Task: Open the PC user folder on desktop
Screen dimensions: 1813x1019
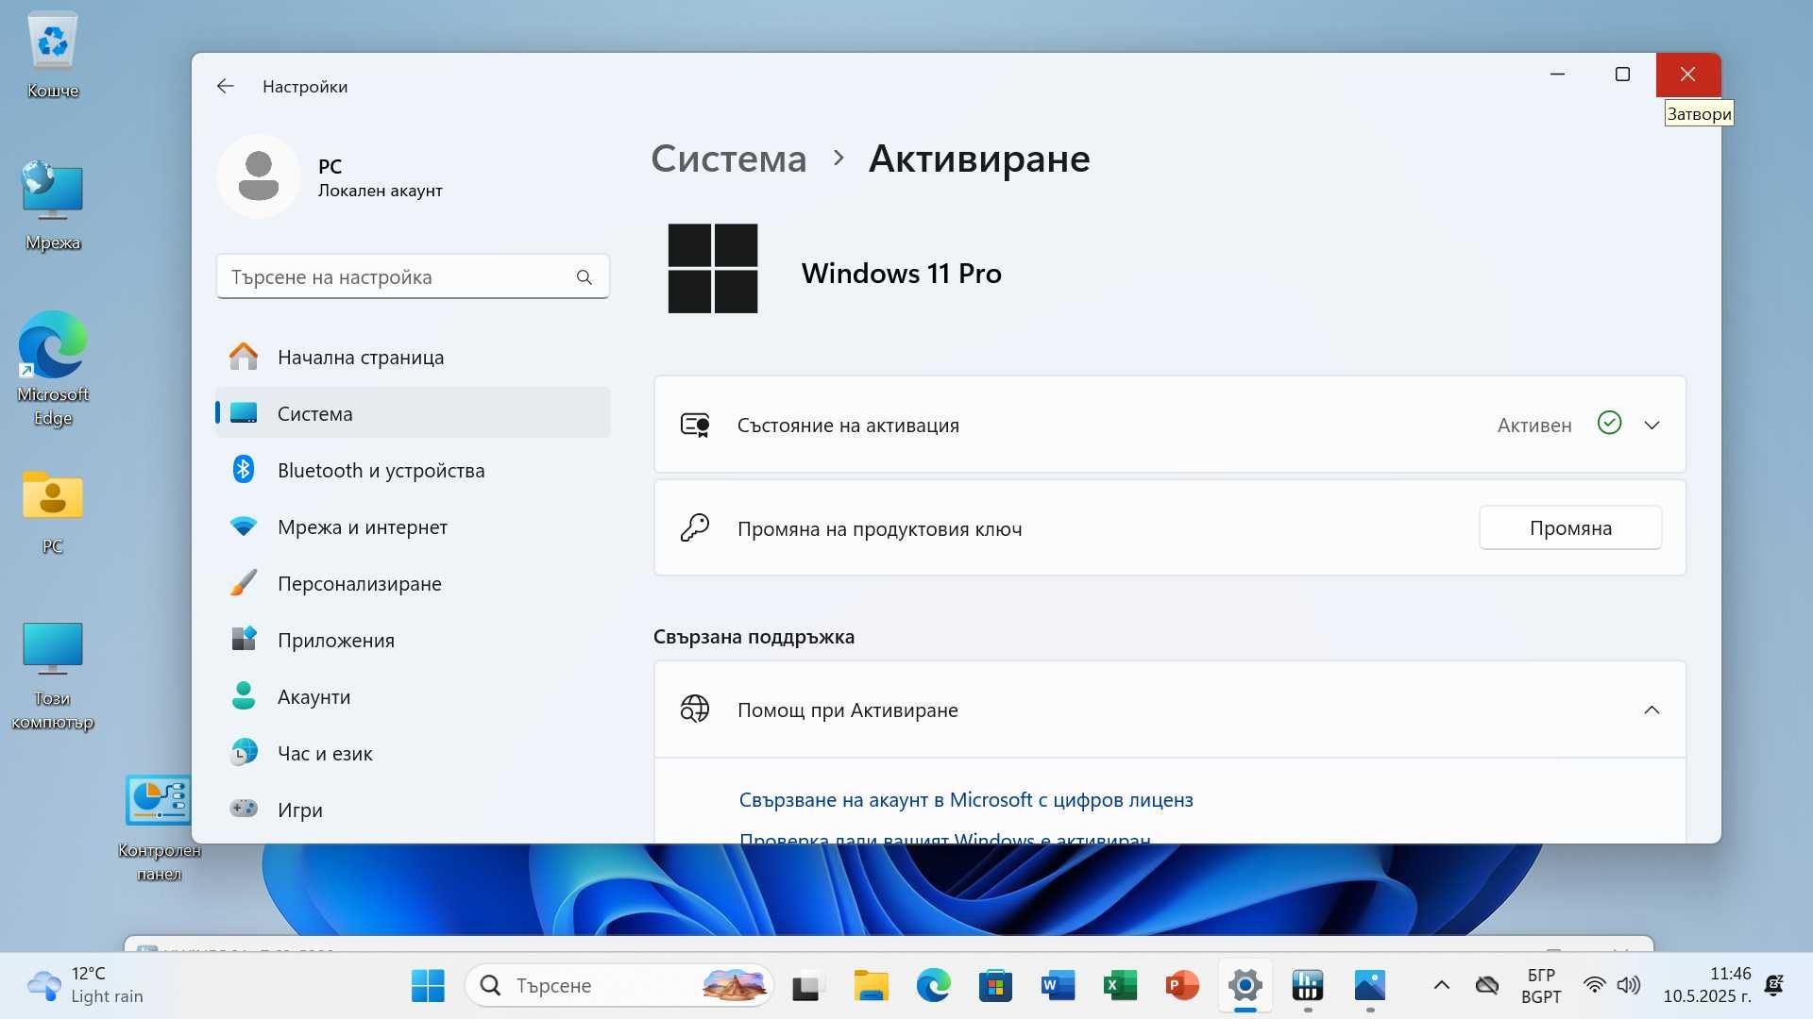Action: point(53,512)
